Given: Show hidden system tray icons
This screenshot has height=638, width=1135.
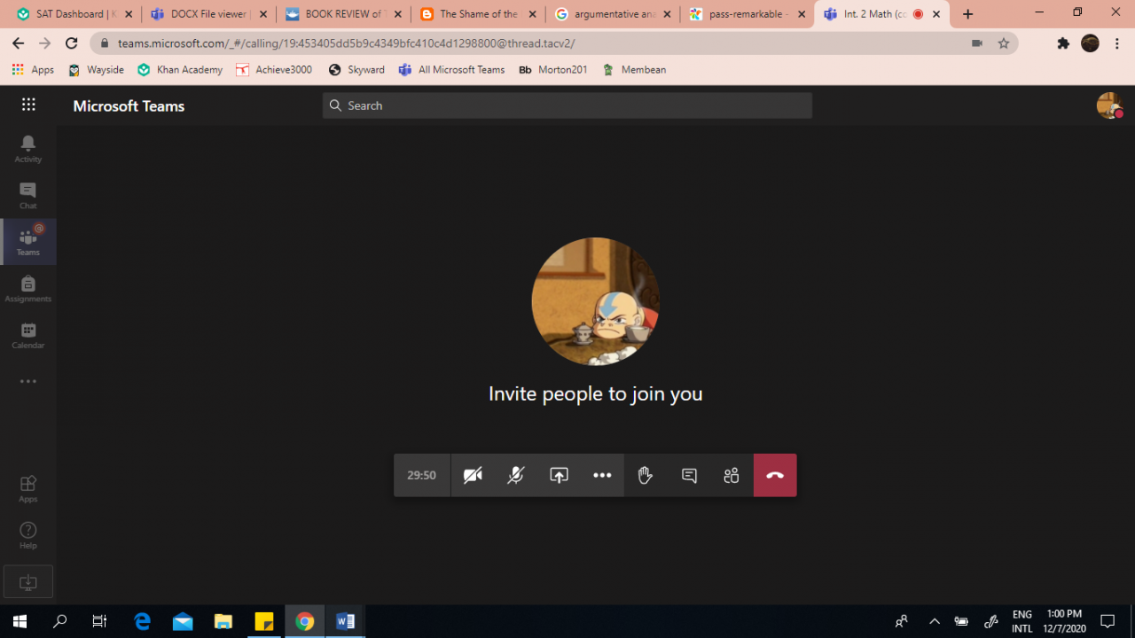Looking at the screenshot, I should coord(934,621).
